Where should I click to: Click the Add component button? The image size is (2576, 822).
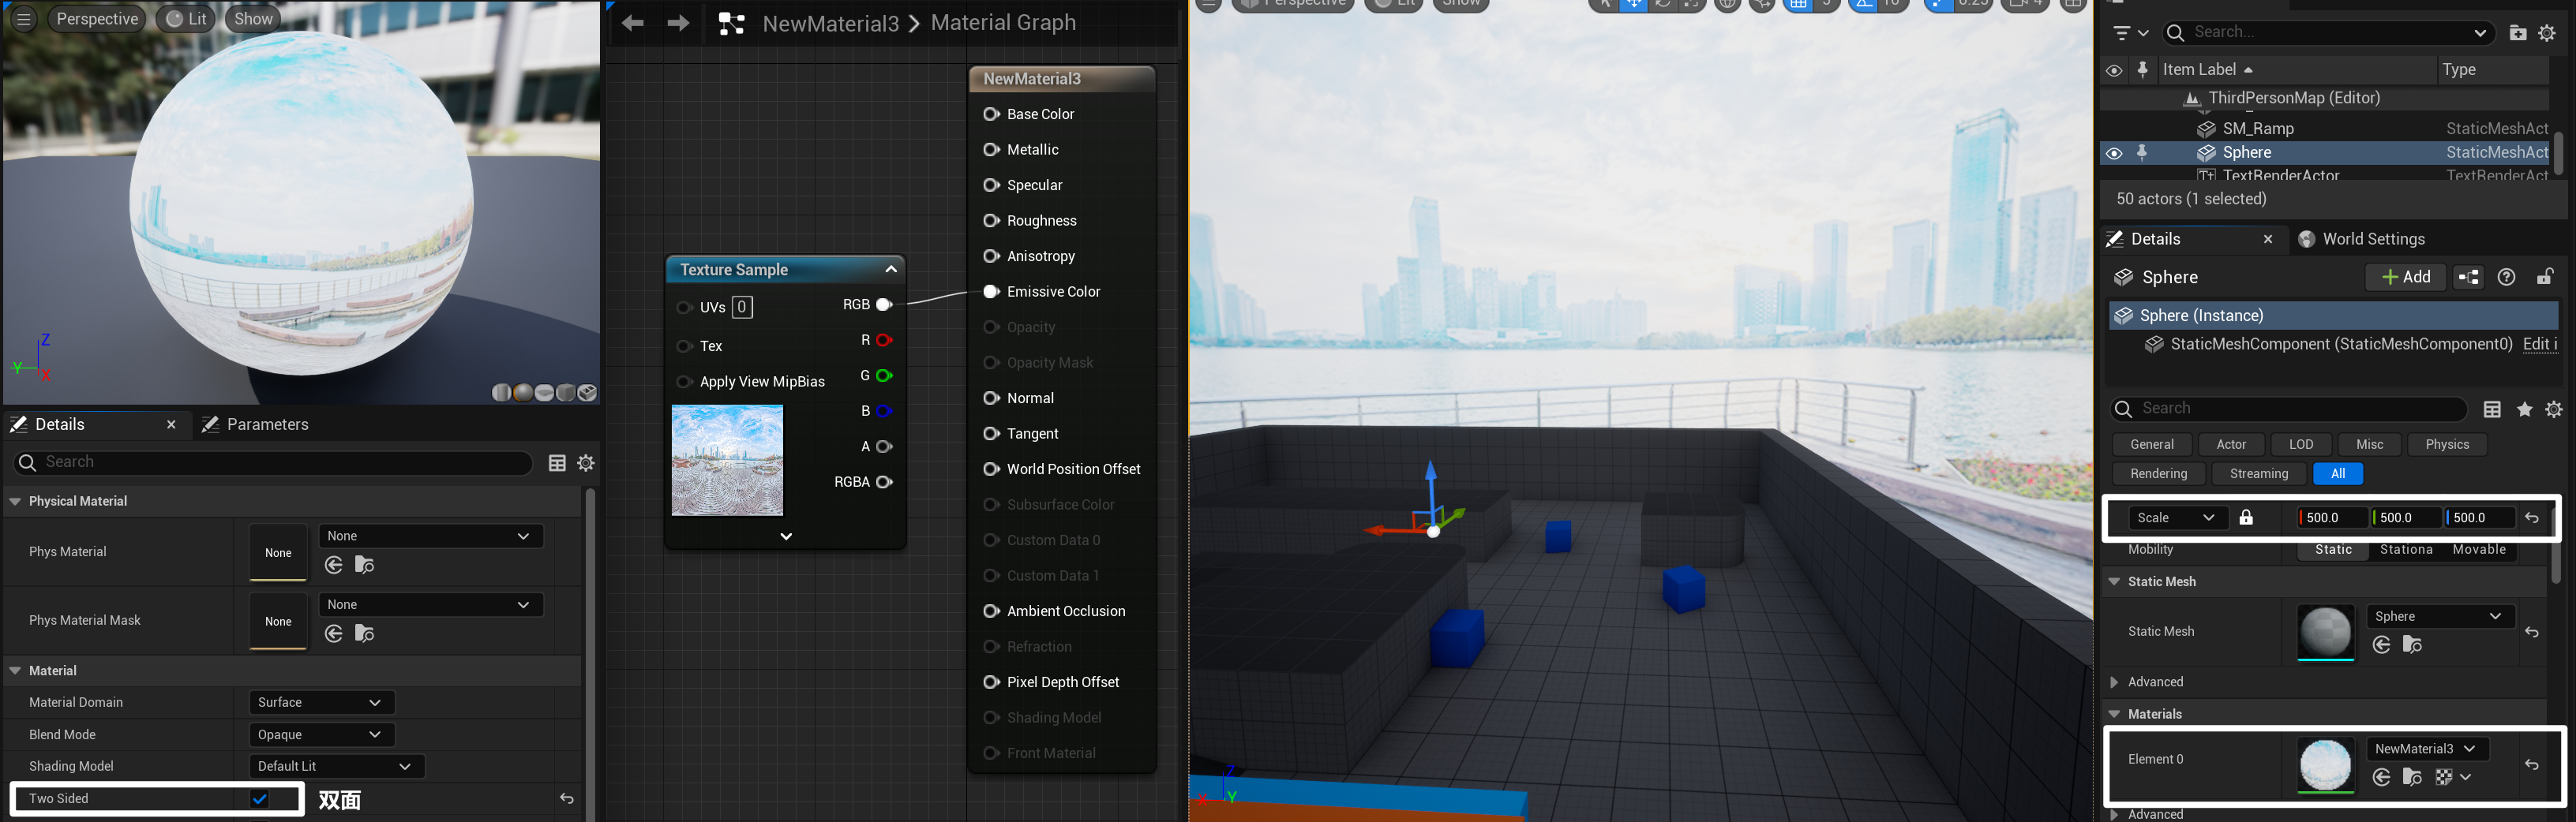click(2405, 278)
